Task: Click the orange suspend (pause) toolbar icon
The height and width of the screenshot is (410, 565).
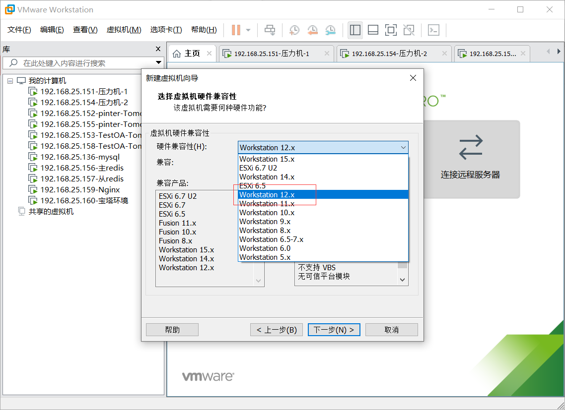Action: (x=236, y=30)
